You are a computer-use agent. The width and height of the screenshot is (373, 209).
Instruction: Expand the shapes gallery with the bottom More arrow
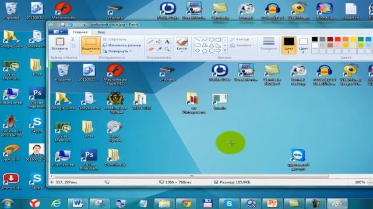click(x=225, y=51)
